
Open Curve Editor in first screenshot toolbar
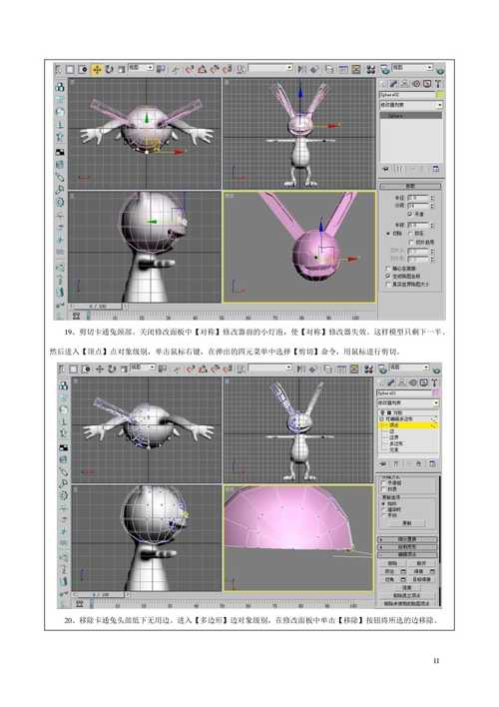[x=343, y=69]
